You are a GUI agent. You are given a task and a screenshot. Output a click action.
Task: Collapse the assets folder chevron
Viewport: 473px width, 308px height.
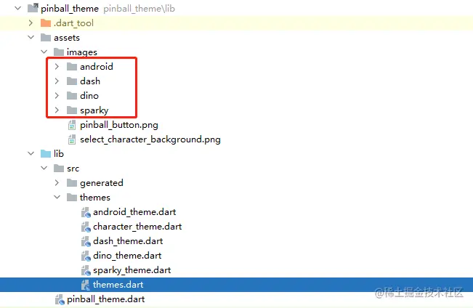point(31,37)
